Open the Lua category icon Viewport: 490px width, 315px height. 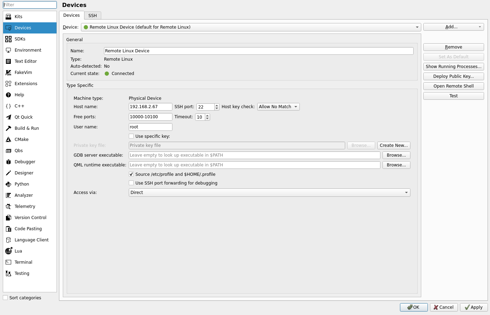click(8, 251)
